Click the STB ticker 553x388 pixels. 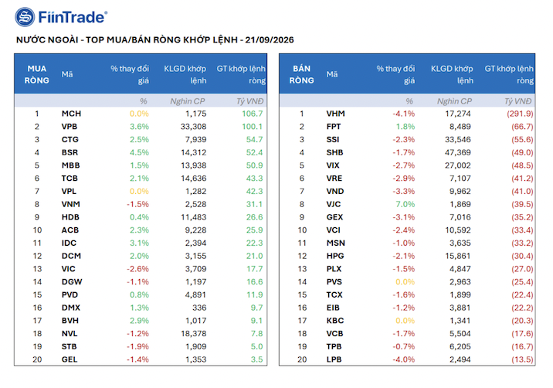pyautogui.click(x=70, y=347)
